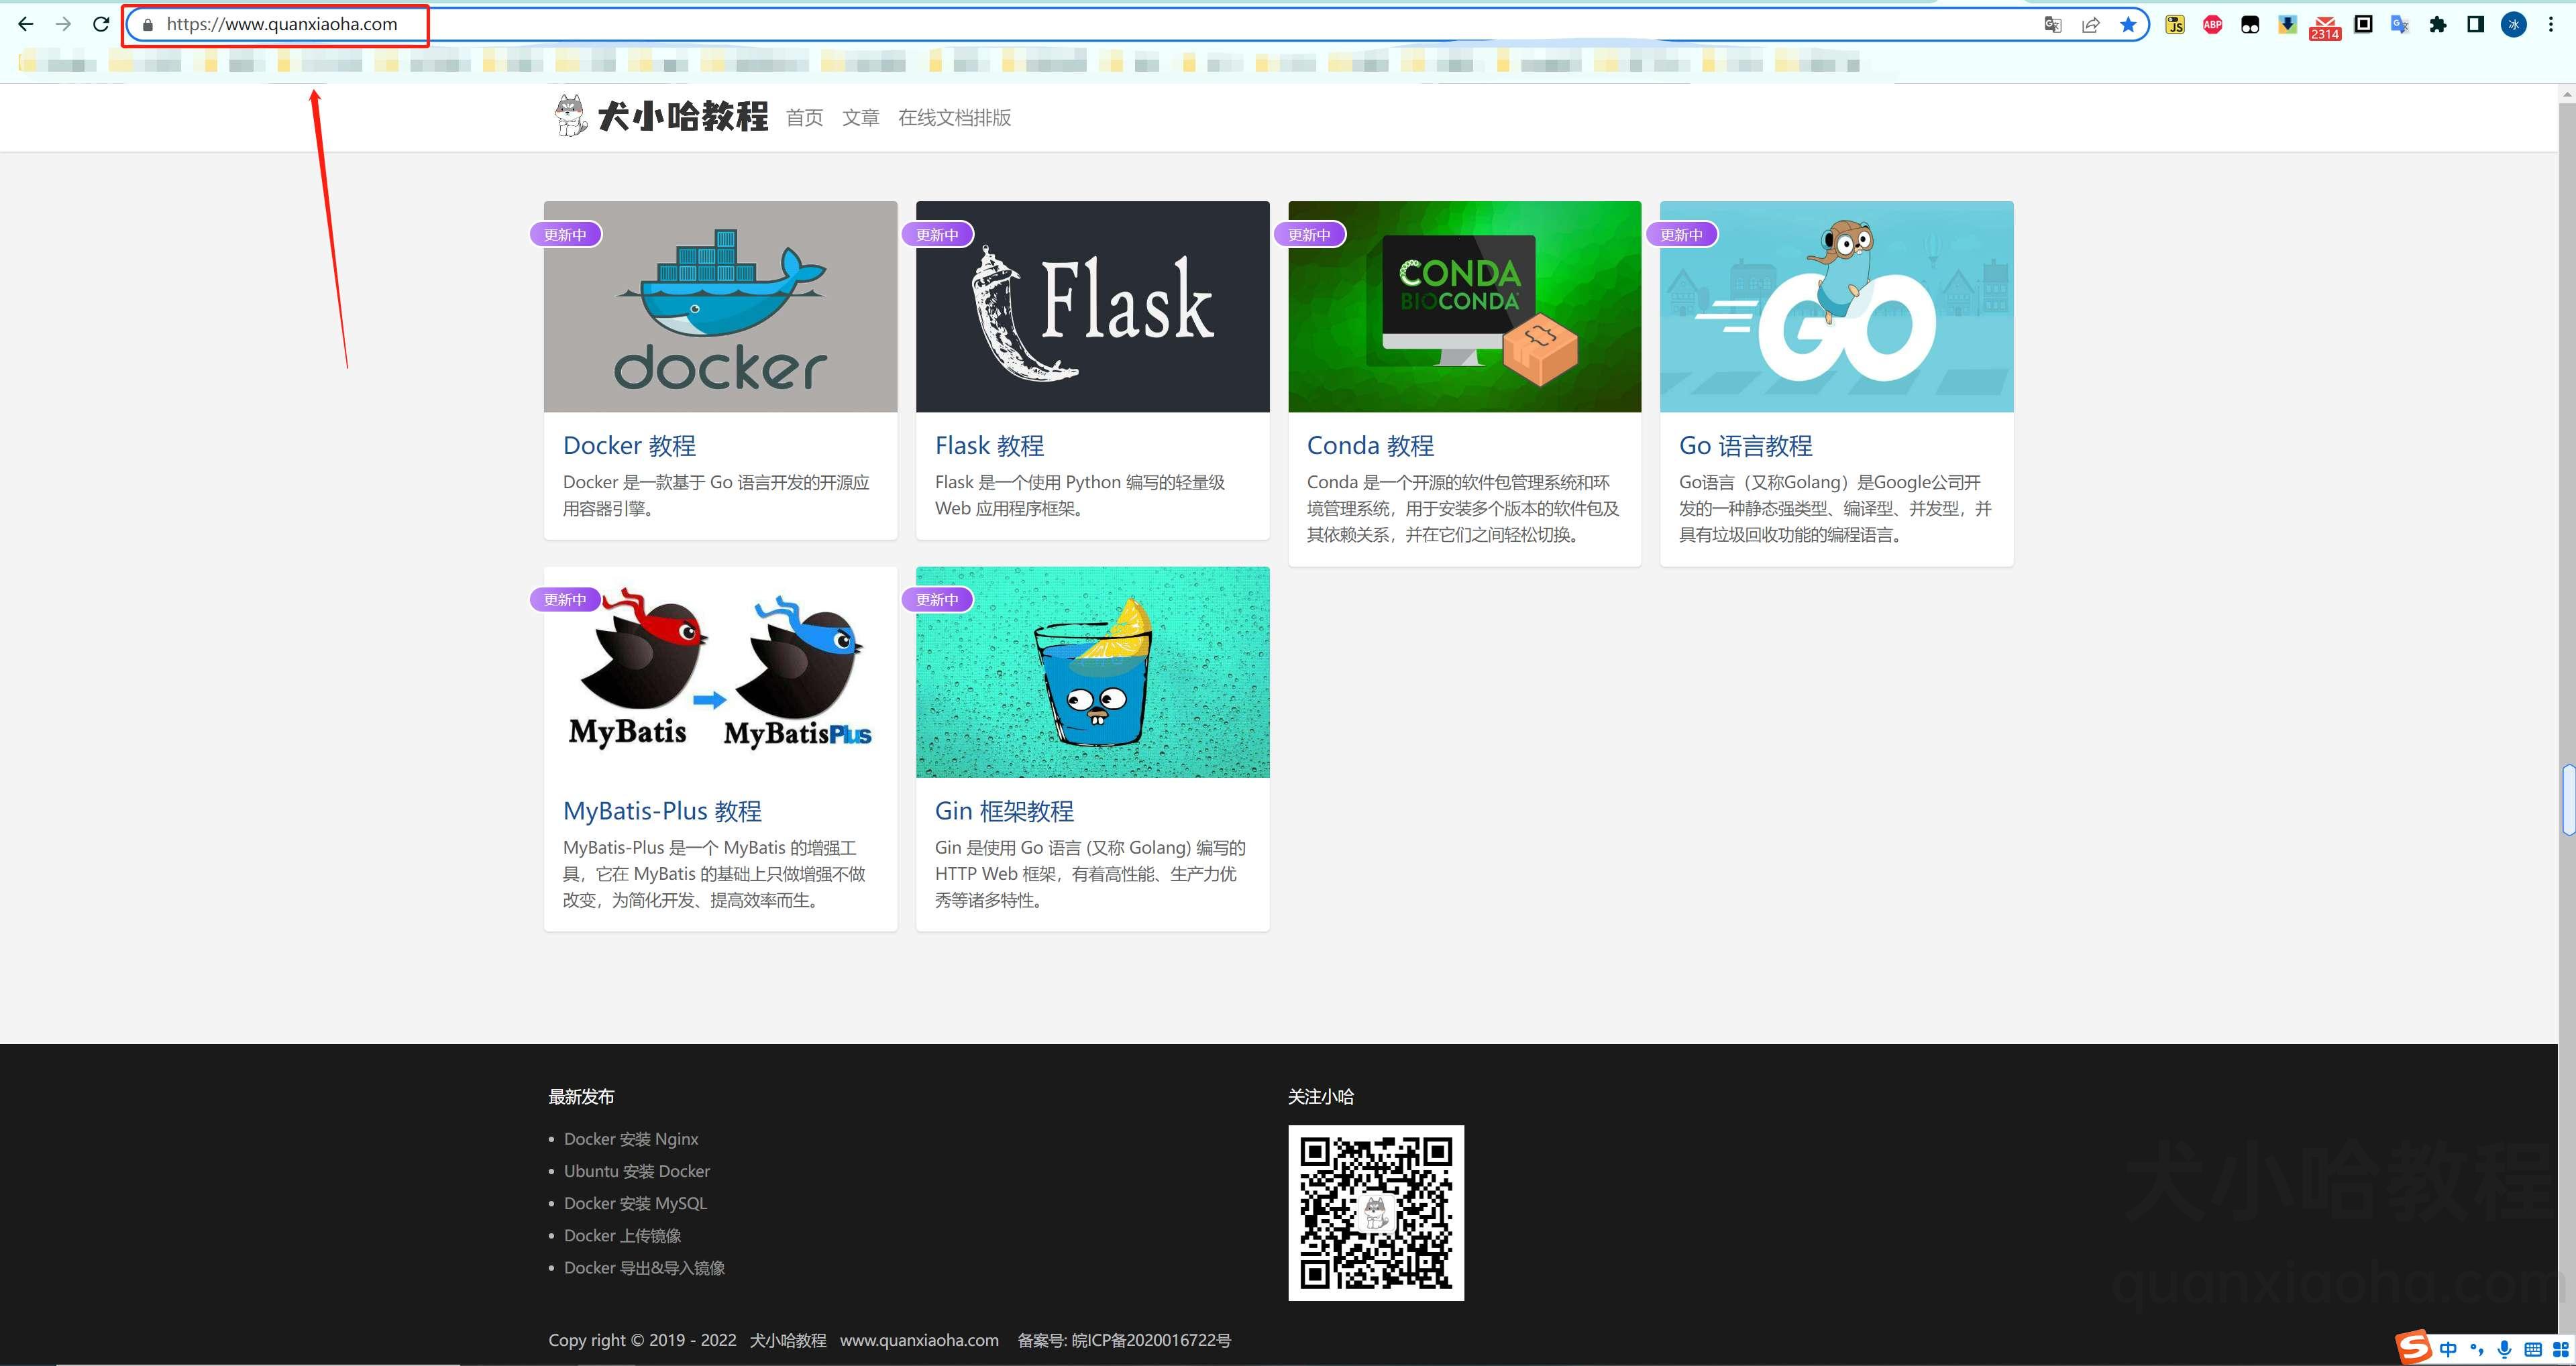
Task: Open the Flask 教程 title link
Action: point(990,445)
